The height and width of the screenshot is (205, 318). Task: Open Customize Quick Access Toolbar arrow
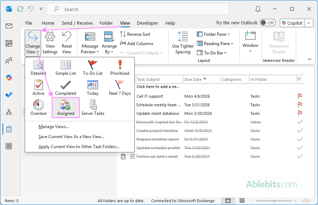pyautogui.click(x=41, y=9)
